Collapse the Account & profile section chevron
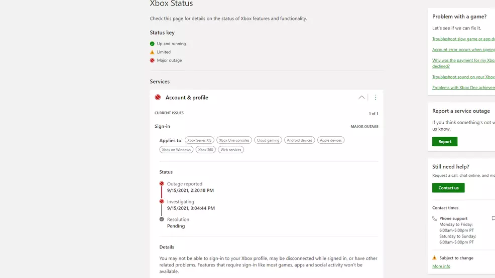This screenshot has width=495, height=278. click(x=361, y=97)
